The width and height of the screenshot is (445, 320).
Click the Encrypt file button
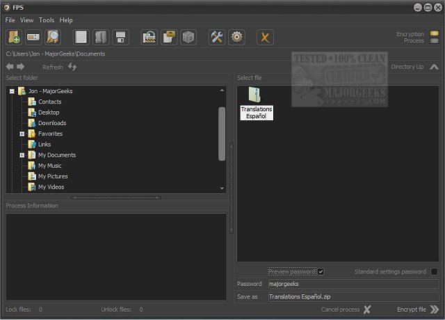pos(417,310)
